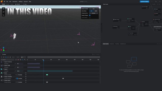Click the curve icon beside Import duration
Image resolution: width=162 pixels, height=91 pixels.
(15, 71)
